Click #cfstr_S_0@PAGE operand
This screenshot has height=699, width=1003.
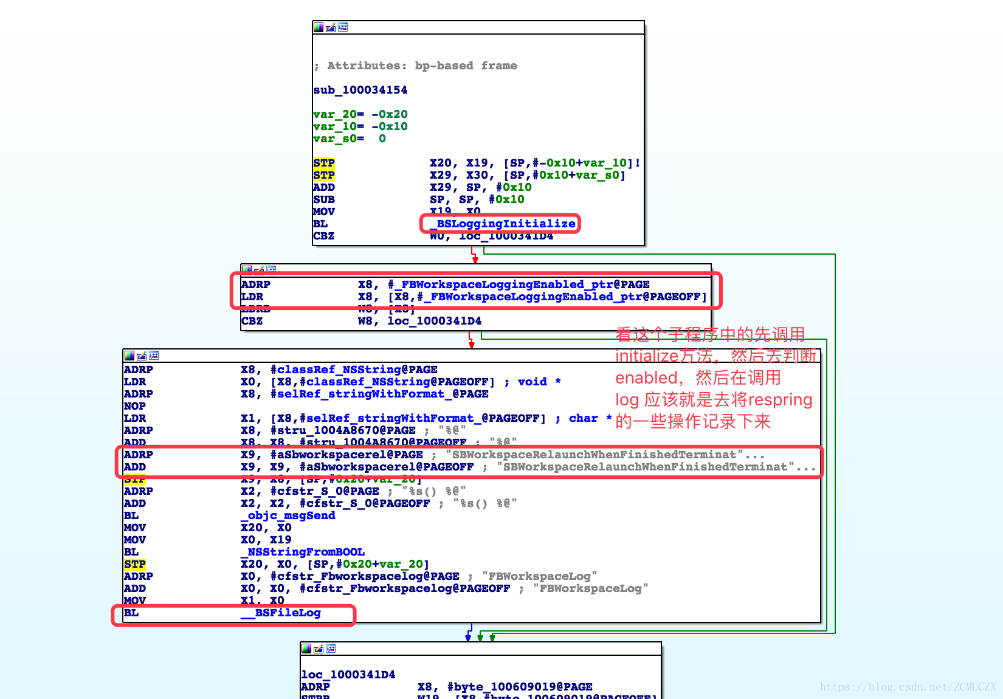tap(325, 491)
